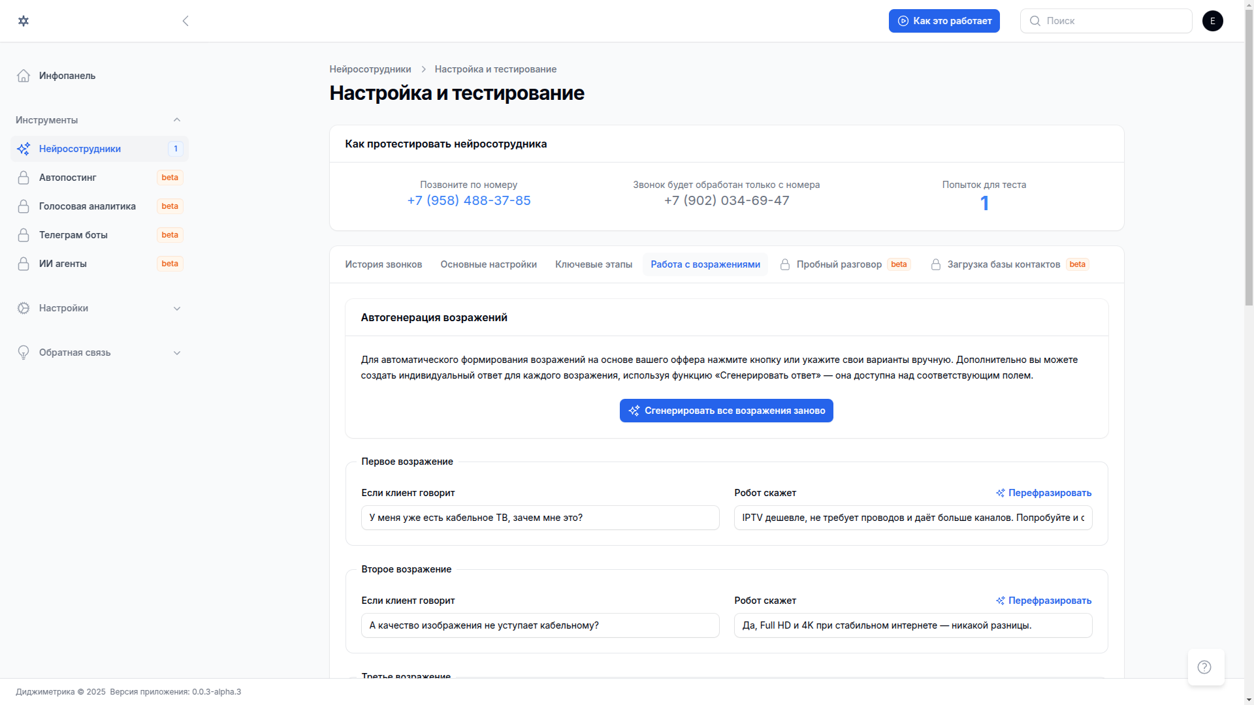Click Перефразировать for the second objection
Viewport: 1254px width, 705px height.
pos(1044,601)
